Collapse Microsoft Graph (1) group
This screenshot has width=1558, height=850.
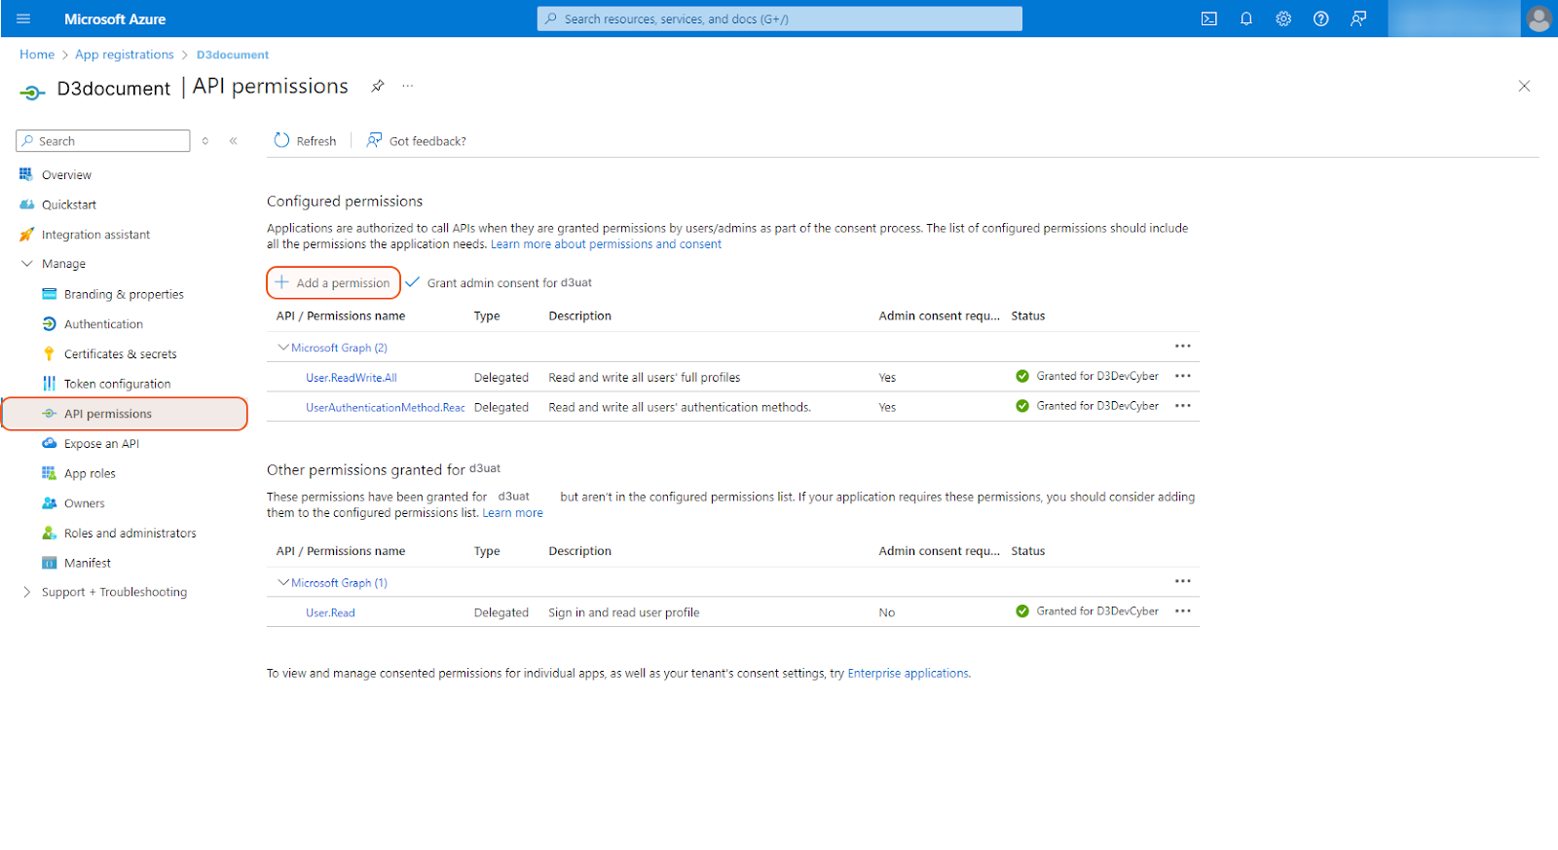pos(283,582)
